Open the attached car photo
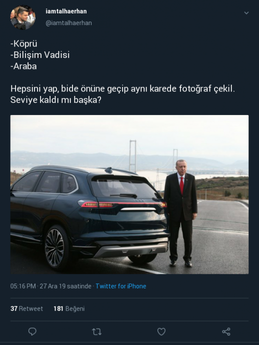The image size is (259, 345). pyautogui.click(x=129, y=194)
